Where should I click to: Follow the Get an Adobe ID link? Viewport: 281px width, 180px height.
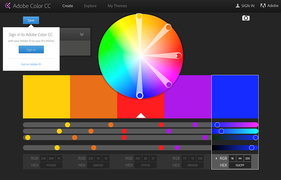31,64
